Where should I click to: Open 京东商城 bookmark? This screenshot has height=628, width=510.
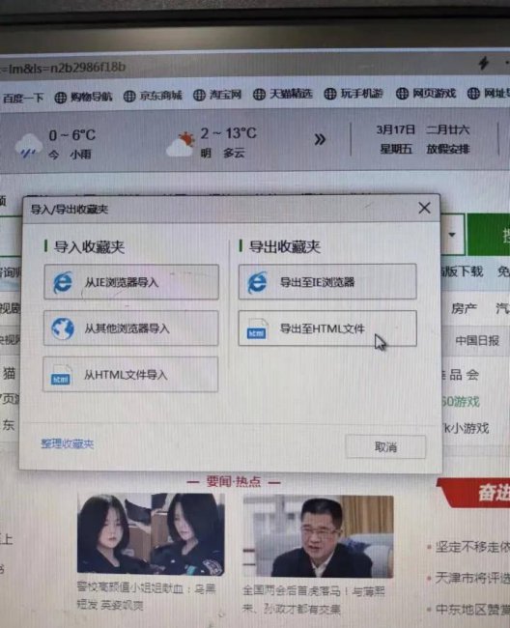click(153, 96)
